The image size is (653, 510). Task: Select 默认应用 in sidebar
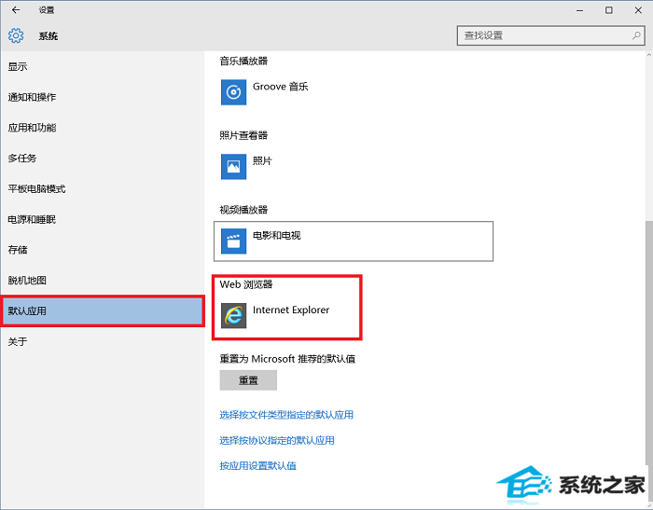[103, 311]
